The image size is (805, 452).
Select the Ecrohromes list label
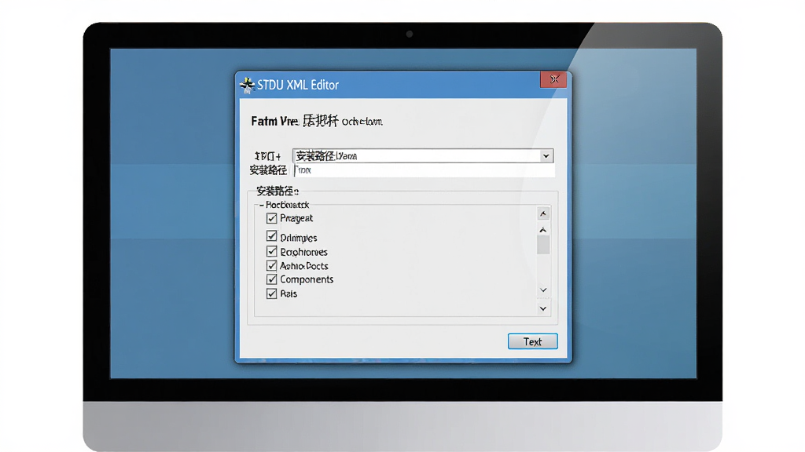pos(303,252)
